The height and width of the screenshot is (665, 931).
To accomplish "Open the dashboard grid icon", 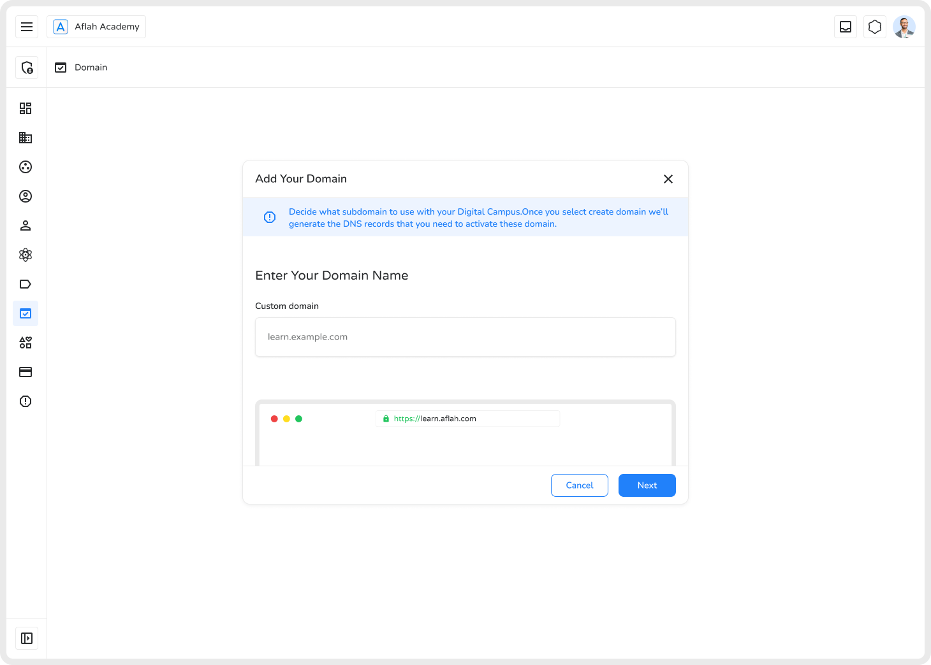I will pos(26,108).
